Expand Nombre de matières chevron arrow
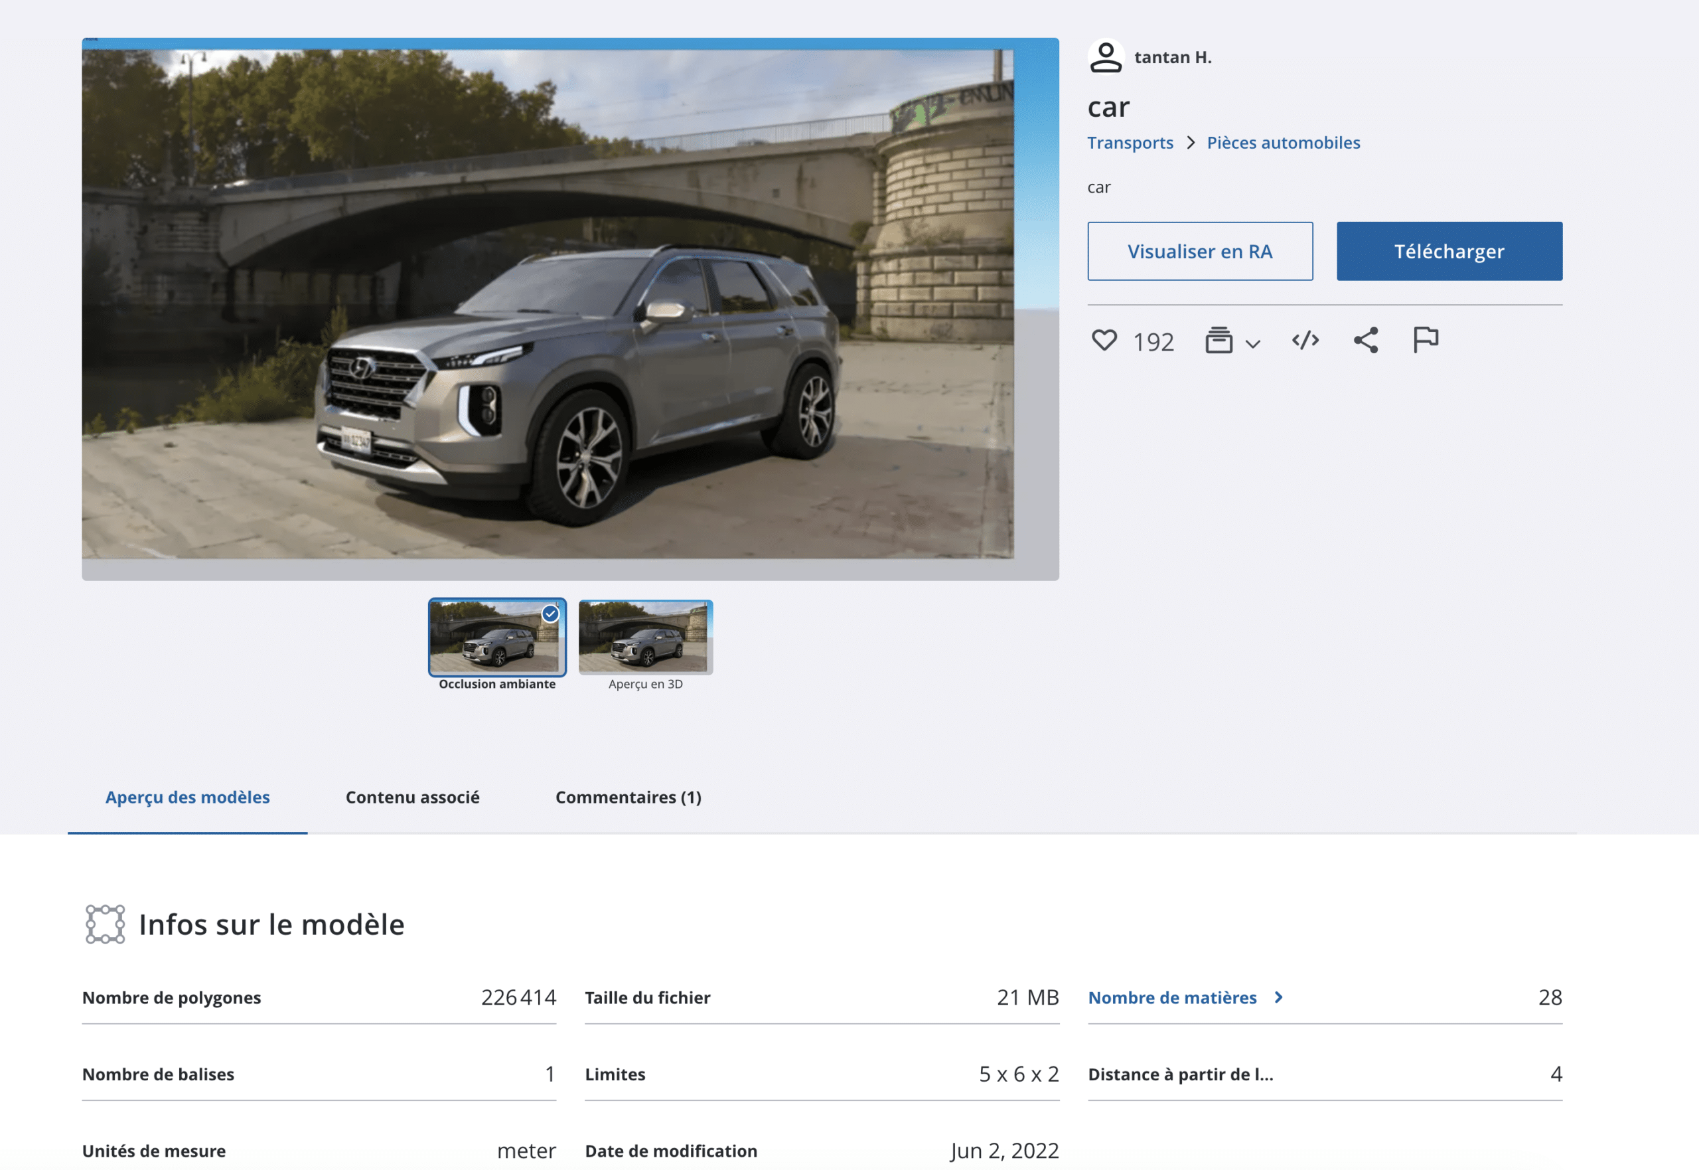 [x=1278, y=997]
